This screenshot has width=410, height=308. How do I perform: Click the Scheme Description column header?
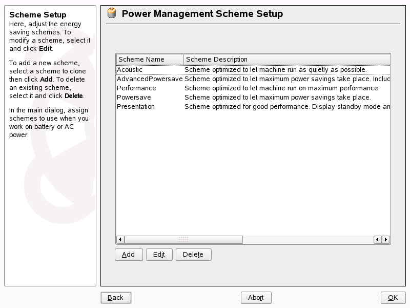pyautogui.click(x=287, y=60)
